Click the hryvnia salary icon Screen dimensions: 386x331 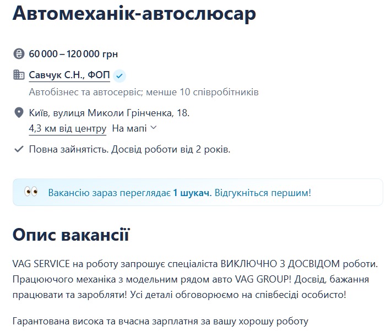point(19,54)
